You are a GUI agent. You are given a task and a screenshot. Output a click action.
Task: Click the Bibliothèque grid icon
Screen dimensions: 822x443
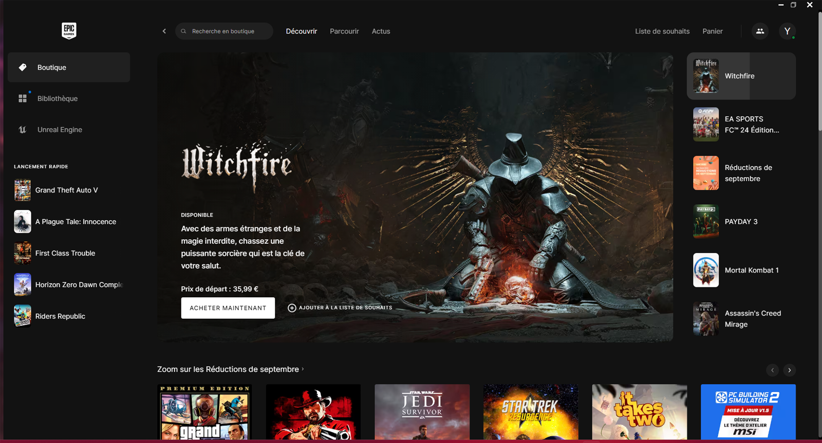pyautogui.click(x=23, y=99)
